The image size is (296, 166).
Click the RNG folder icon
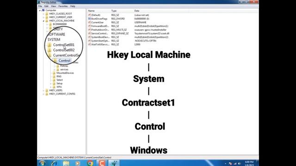click(x=54, y=77)
